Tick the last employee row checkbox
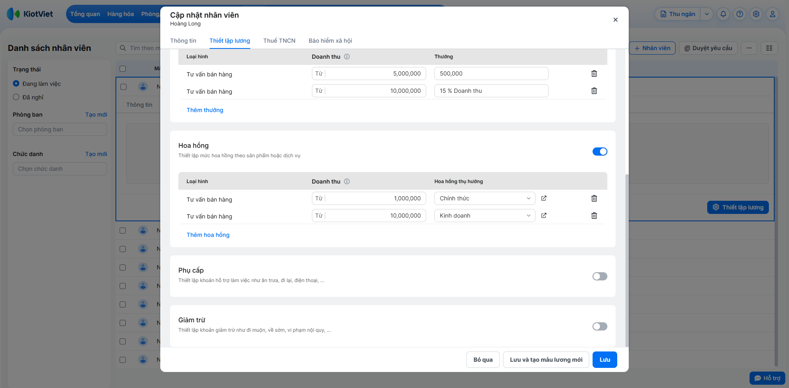This screenshot has width=789, height=388. tap(123, 360)
